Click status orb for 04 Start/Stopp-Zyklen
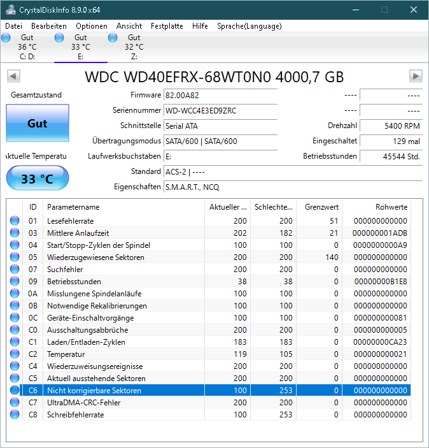Viewport: 429px width, 448px height. (x=15, y=245)
